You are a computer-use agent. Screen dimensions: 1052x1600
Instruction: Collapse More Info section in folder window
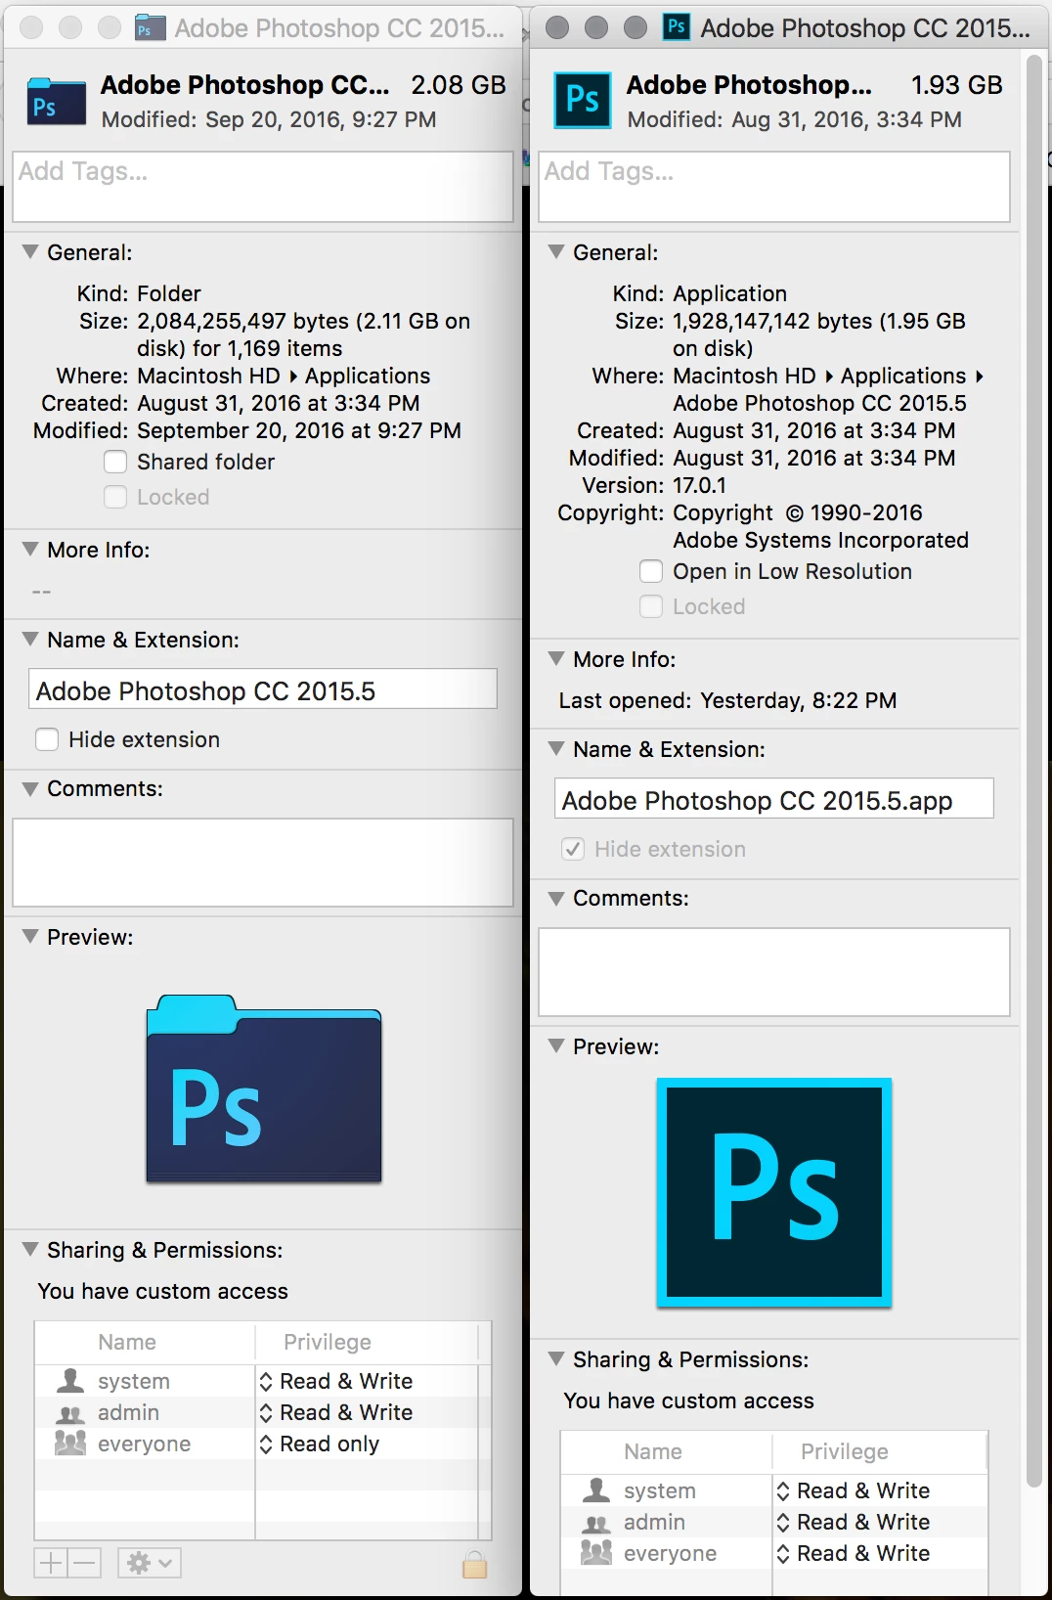tap(30, 550)
